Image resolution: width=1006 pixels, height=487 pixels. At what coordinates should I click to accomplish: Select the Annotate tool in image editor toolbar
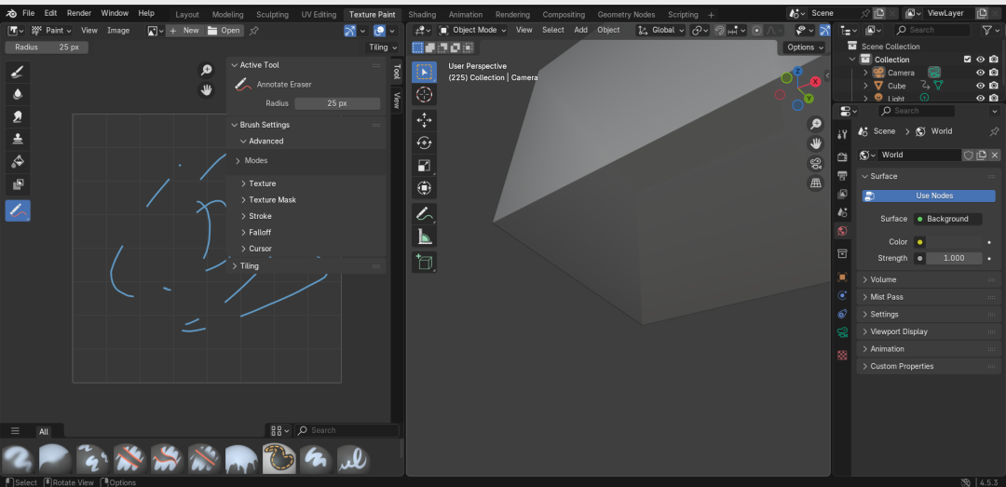coord(18,211)
